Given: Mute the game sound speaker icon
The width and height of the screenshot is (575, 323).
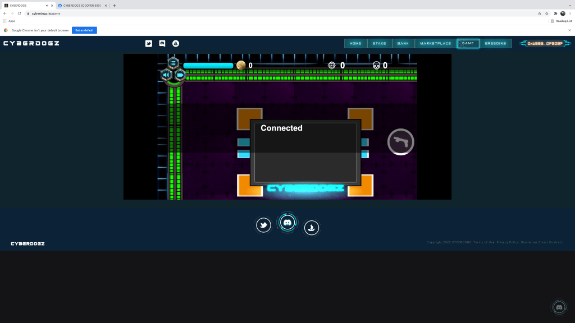Looking at the screenshot, I should click(166, 75).
